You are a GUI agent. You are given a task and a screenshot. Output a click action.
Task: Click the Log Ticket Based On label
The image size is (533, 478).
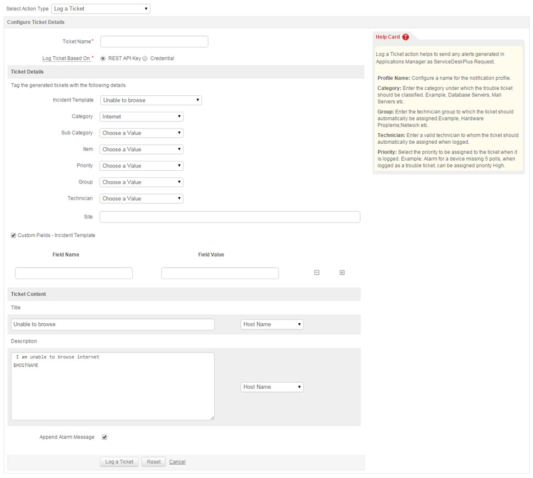[66, 58]
